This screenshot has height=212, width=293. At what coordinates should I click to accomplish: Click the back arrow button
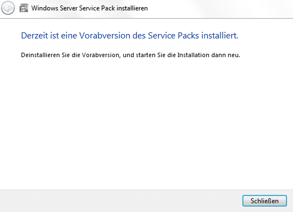pos(8,8)
